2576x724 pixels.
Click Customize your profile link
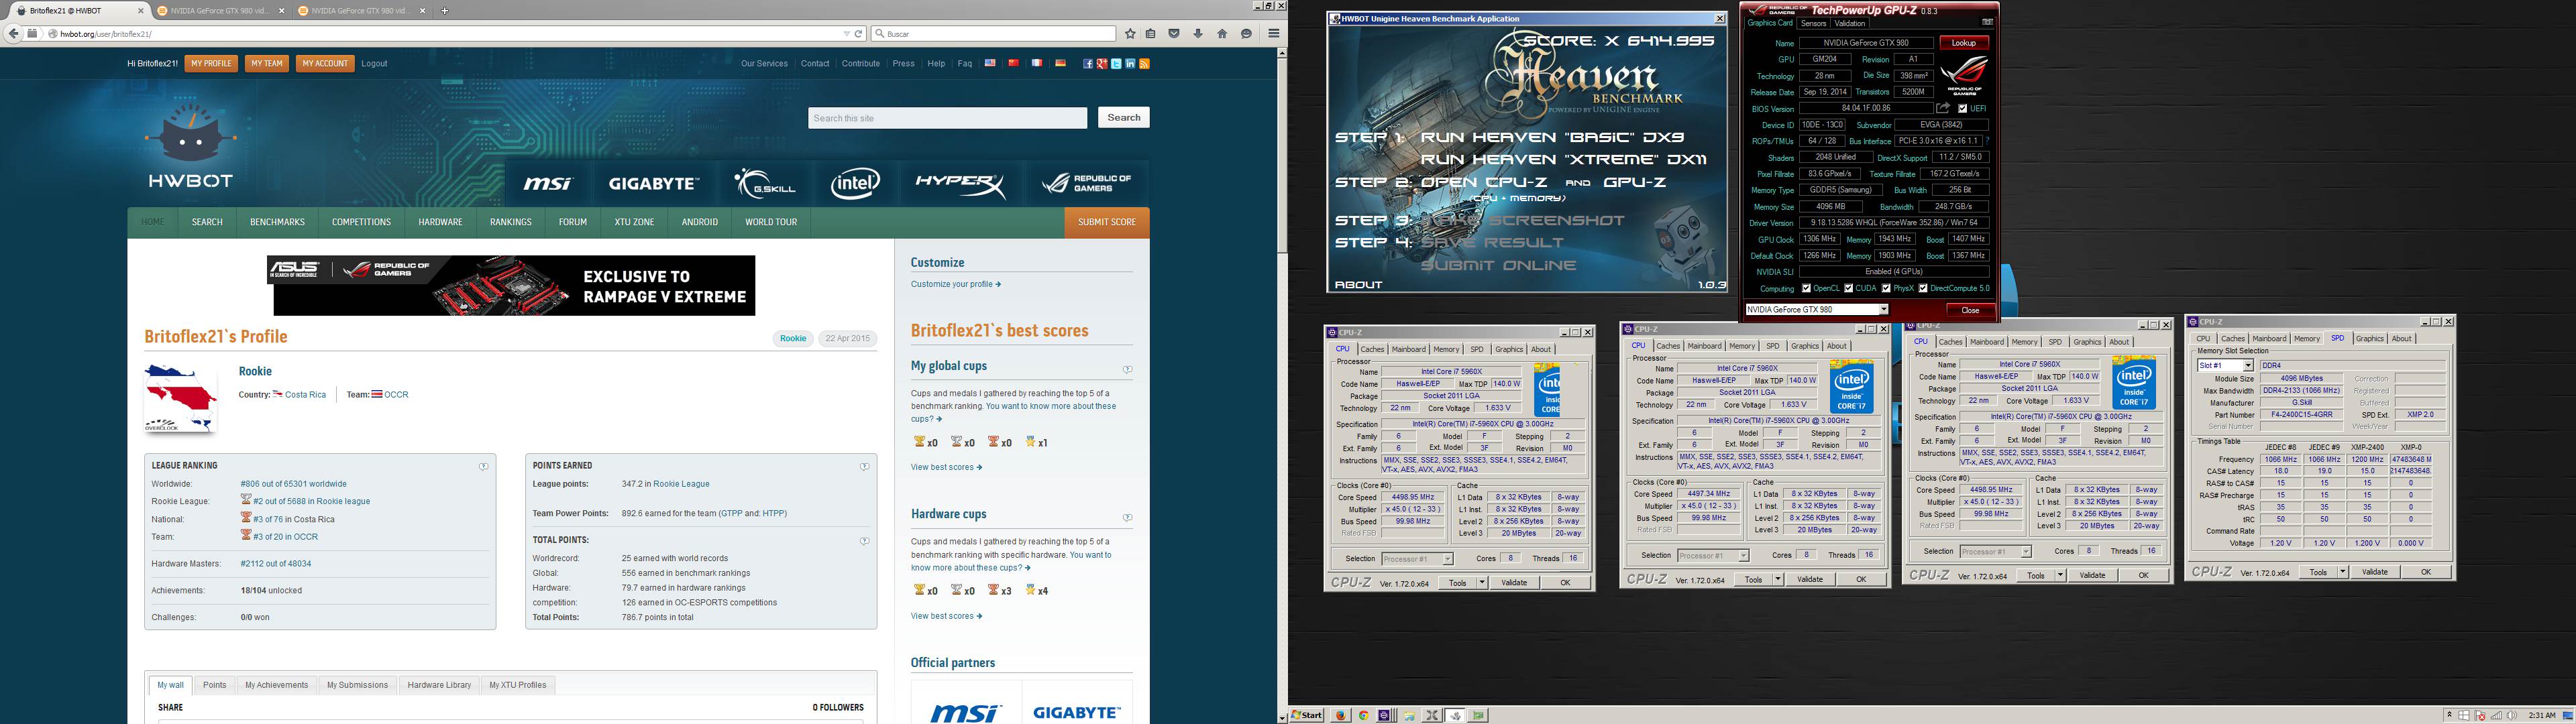pos(955,284)
